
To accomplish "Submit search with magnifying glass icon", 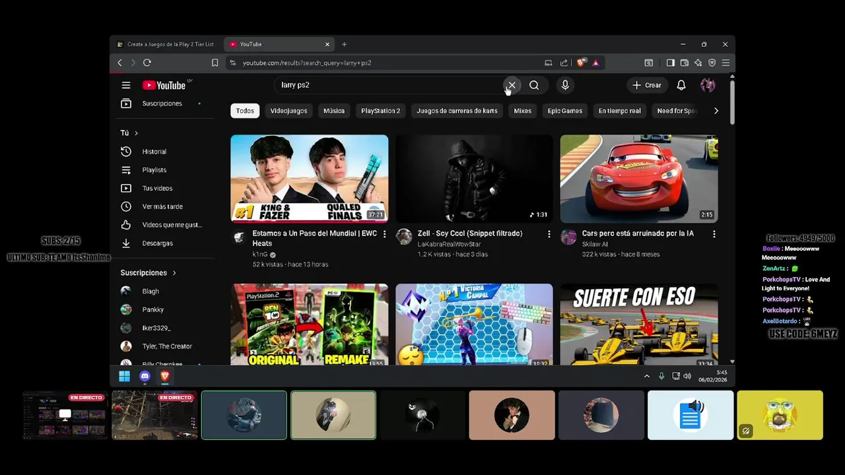I will pyautogui.click(x=534, y=85).
